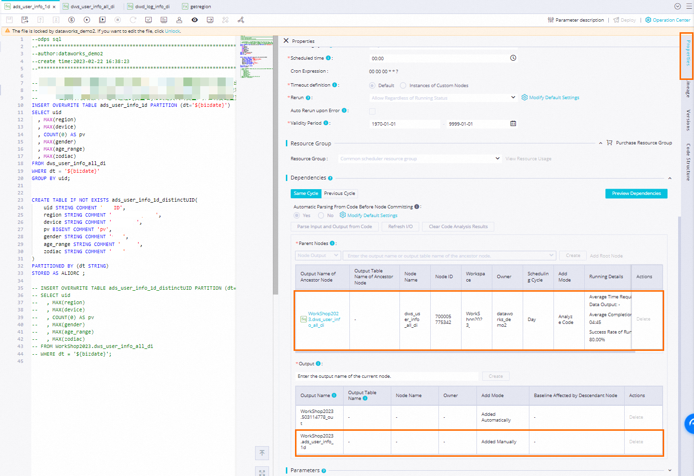The image size is (694, 476).
Task: Click the Reload refresh icon
Action: click(x=133, y=20)
